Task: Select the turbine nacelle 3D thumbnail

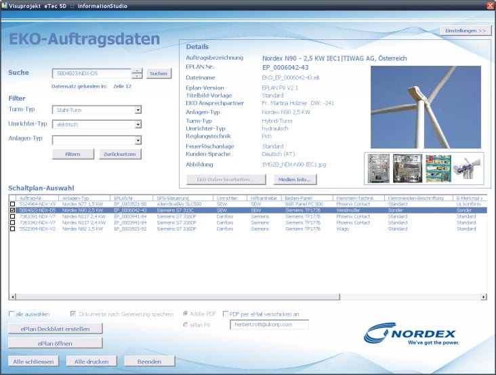Action: tap(467, 168)
